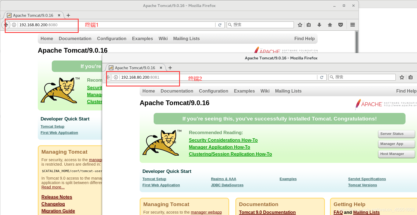The image size is (417, 215).
Task: Open Clustering/Session Replication How-To link
Action: (230, 154)
